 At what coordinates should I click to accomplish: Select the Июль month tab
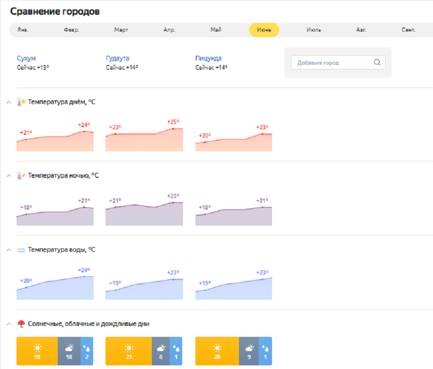click(x=314, y=30)
